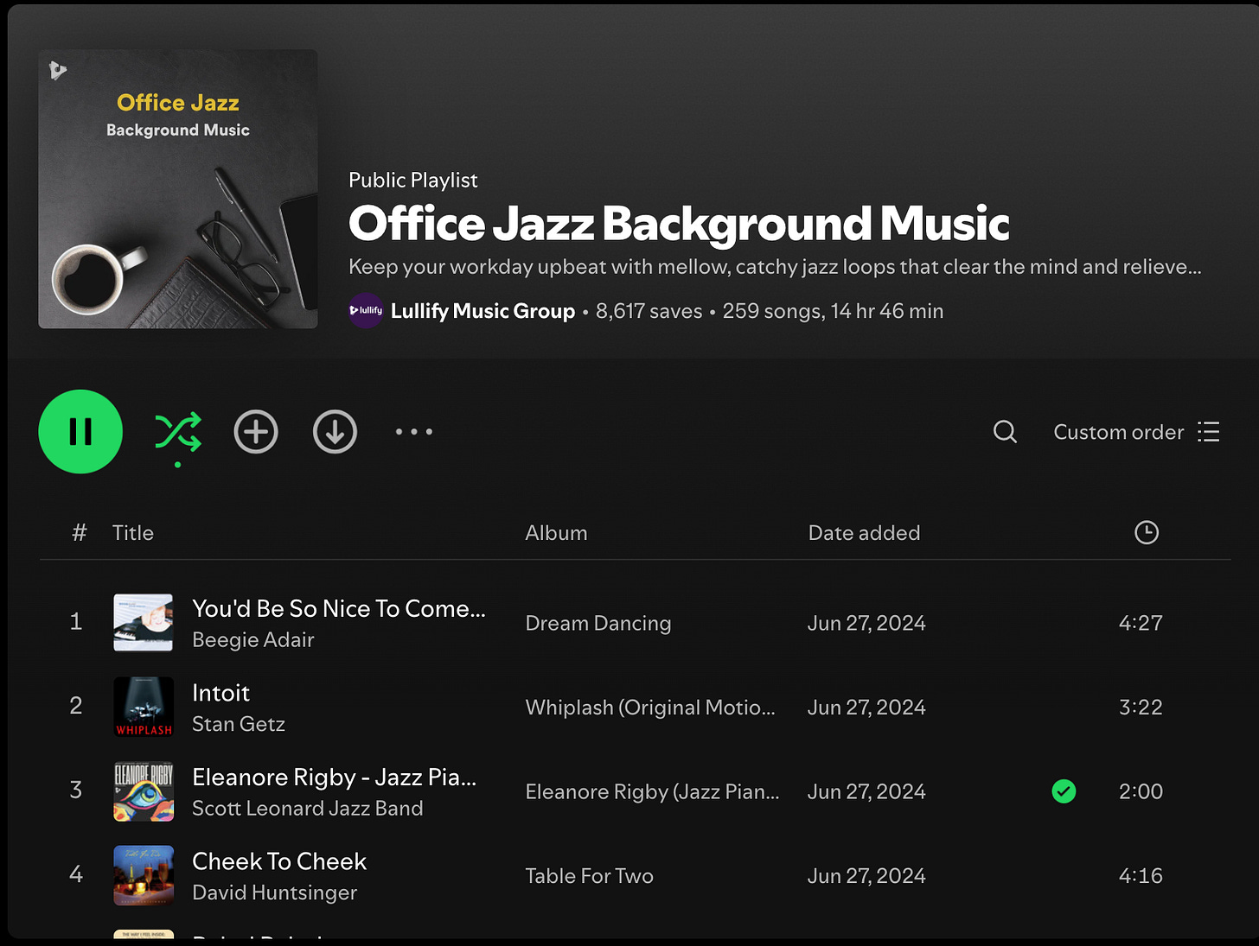The image size is (1259, 946).
Task: Open artist Stan Getz link
Action: 239,724
